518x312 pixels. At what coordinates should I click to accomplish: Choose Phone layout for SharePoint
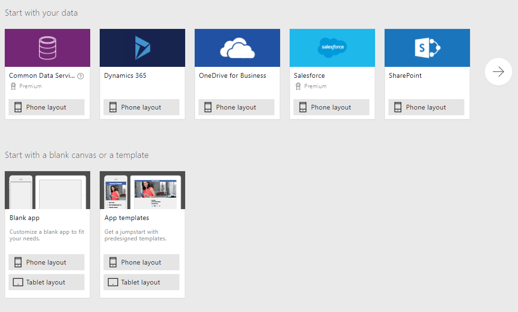coord(426,107)
